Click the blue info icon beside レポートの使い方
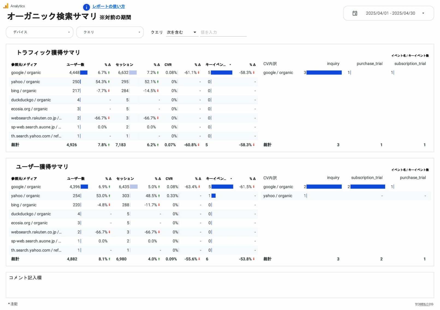Screen dimensions: 440x310 (86, 7)
